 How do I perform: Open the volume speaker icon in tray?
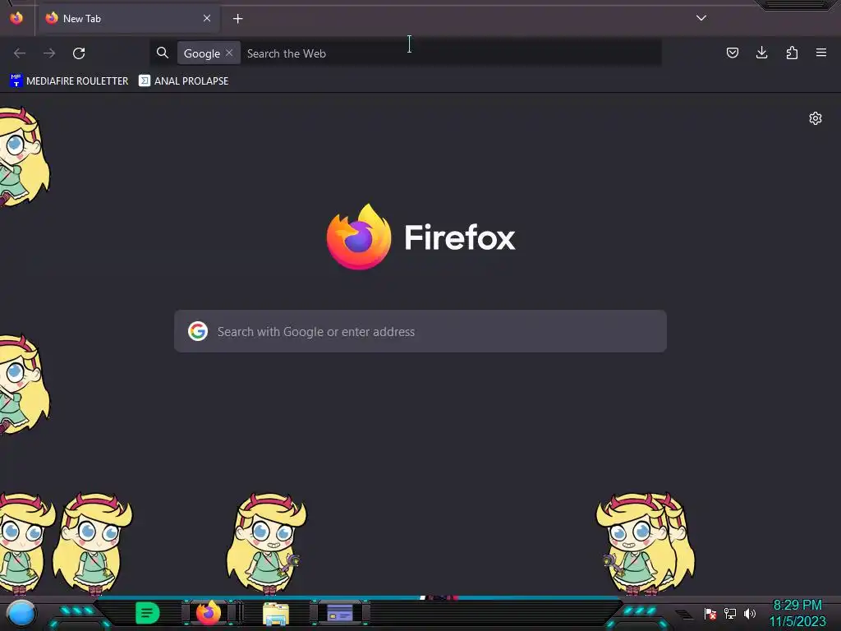pos(749,613)
